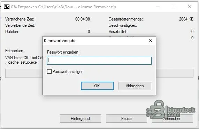
Task: Minimize the 7-Zip Entpacken window
Action: 158,7
